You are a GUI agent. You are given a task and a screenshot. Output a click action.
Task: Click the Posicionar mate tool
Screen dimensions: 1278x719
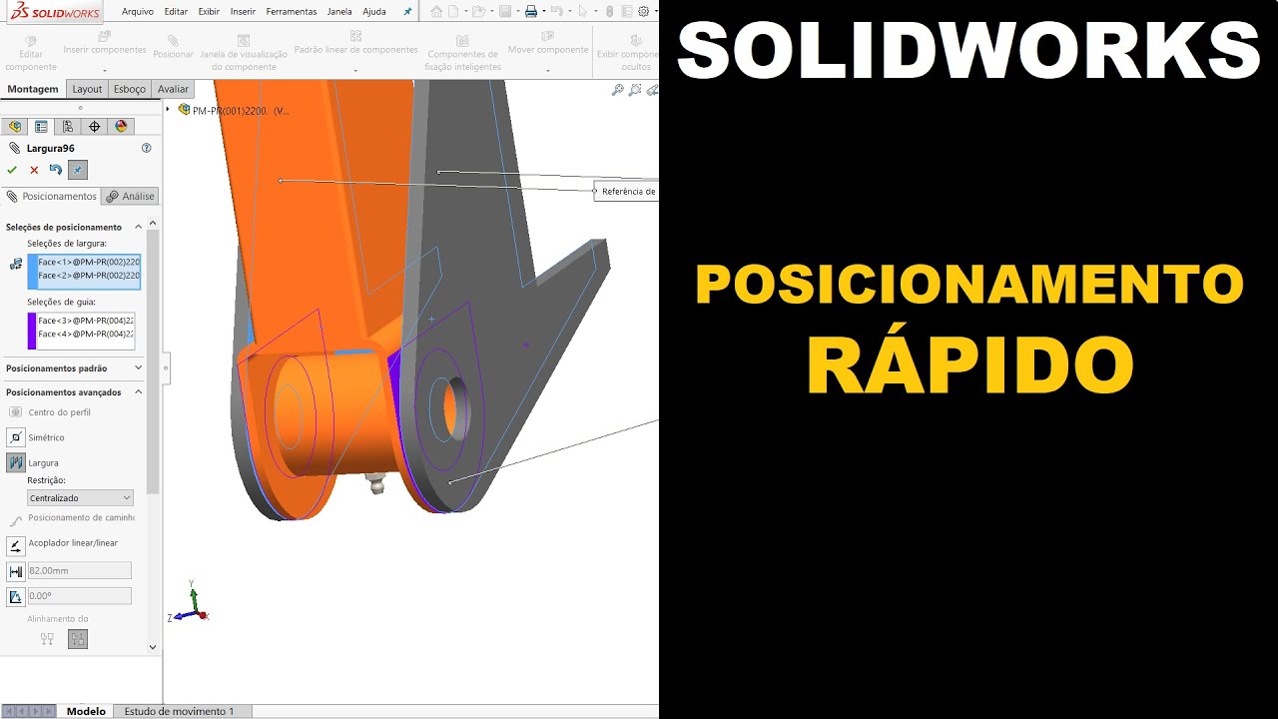pos(174,47)
